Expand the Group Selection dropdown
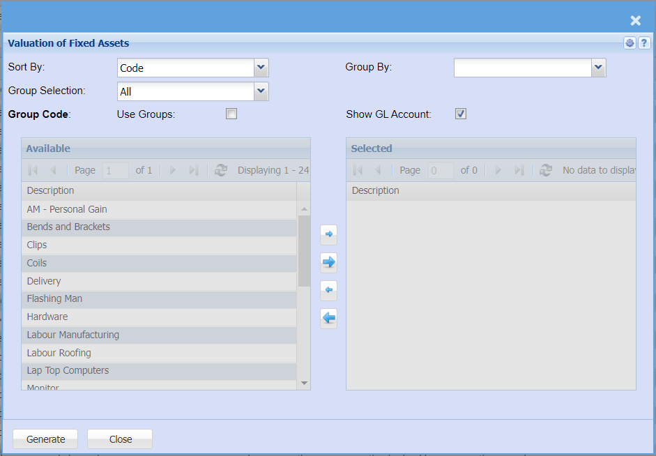 click(261, 91)
